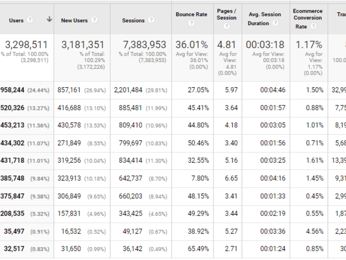Click the users cell 958,244
346x260 pixels.
[x=12, y=90]
